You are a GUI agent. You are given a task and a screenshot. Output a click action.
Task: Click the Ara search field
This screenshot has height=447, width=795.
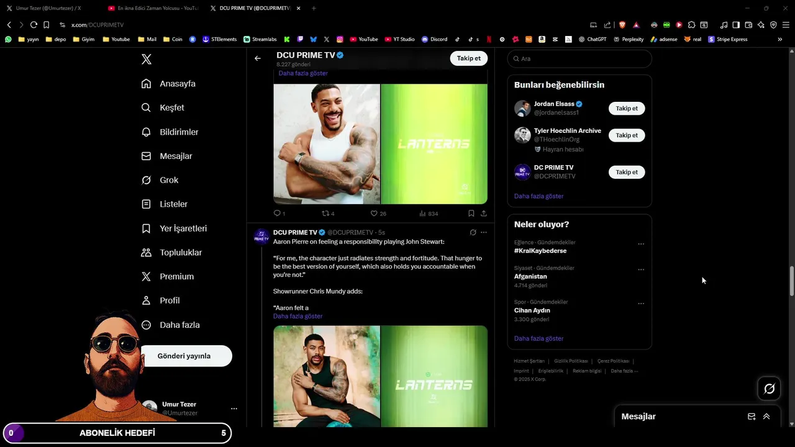pos(579,58)
